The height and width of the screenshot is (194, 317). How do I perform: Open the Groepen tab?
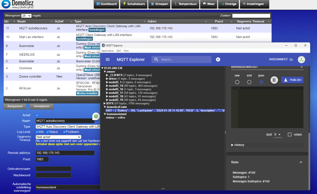coord(160,4)
